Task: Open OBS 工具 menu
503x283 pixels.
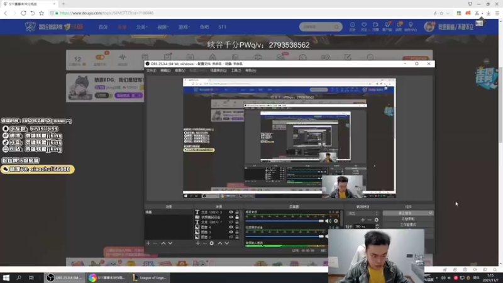Action: [x=236, y=70]
